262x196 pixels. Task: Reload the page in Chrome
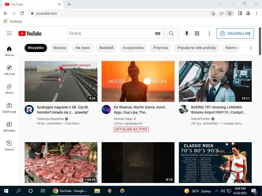pyautogui.click(x=22, y=13)
